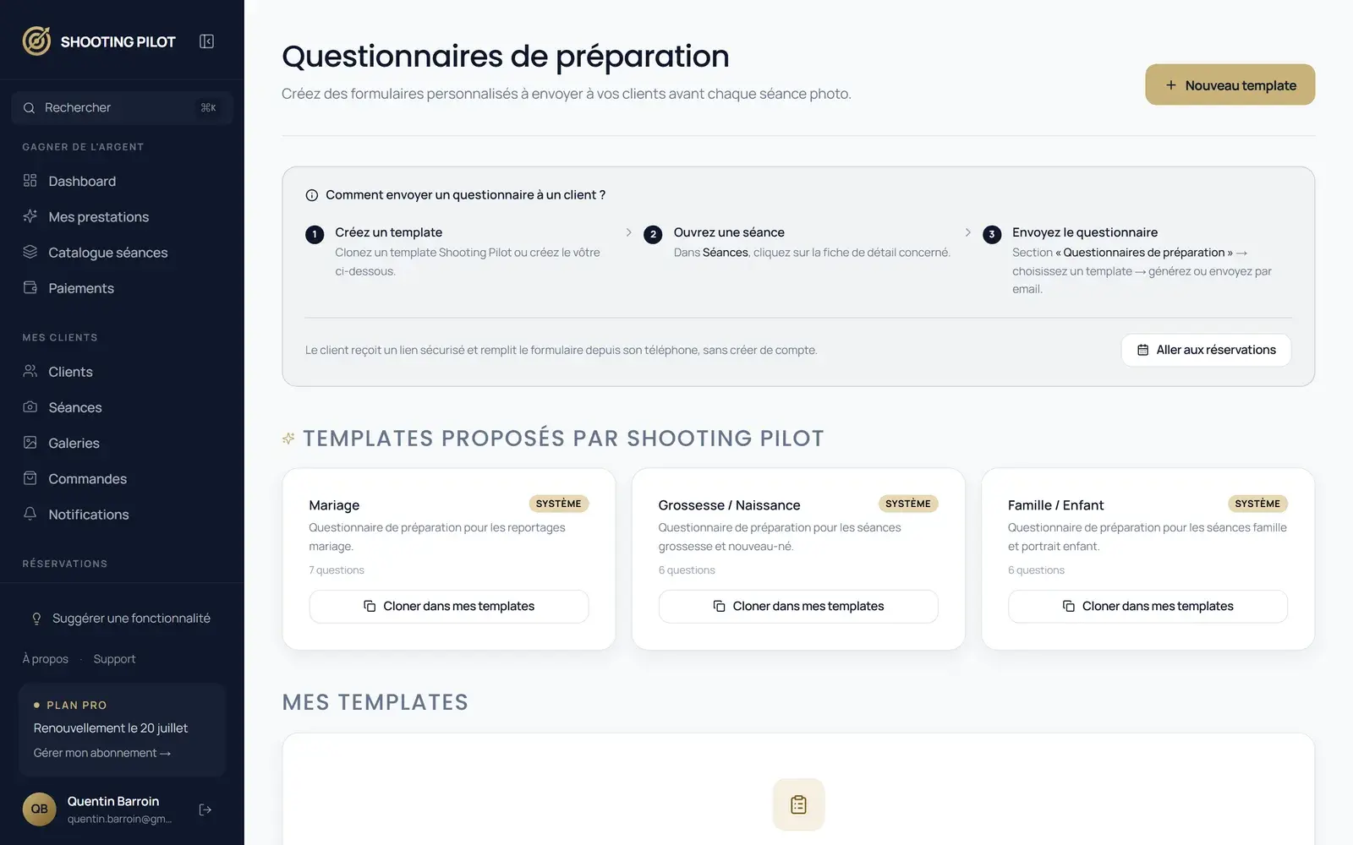Open the À propos link

(45, 659)
